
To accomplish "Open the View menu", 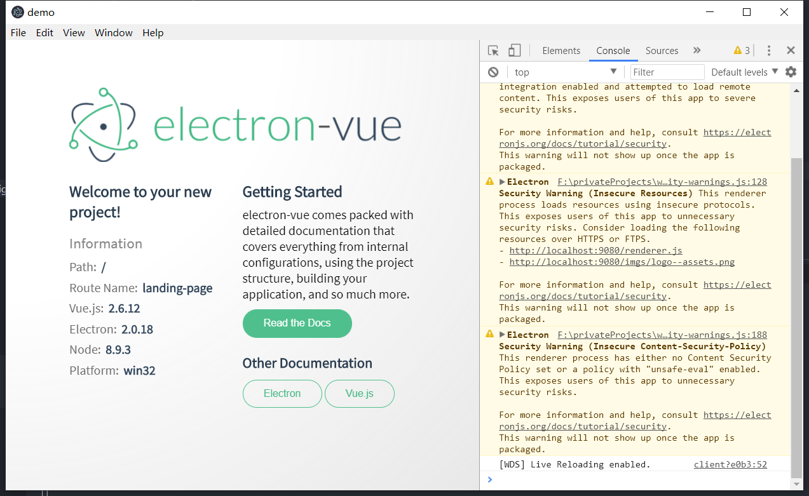I will 74,32.
